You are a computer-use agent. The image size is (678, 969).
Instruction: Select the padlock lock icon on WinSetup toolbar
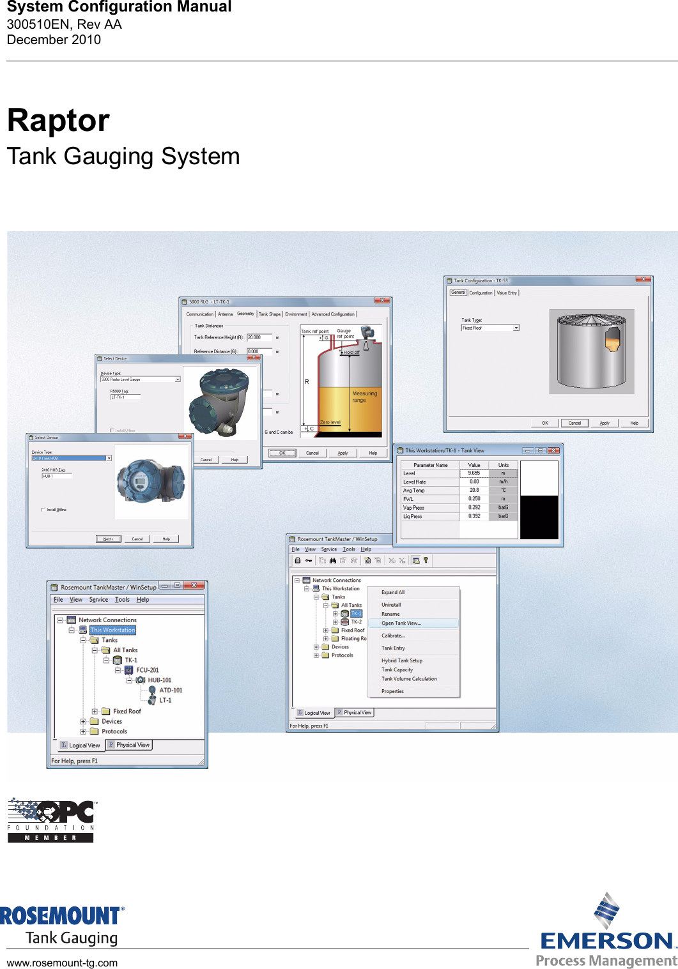297,561
